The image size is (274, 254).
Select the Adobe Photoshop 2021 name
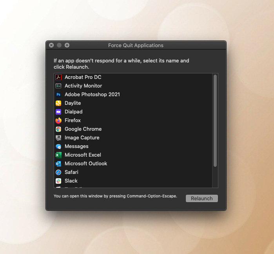pos(92,95)
